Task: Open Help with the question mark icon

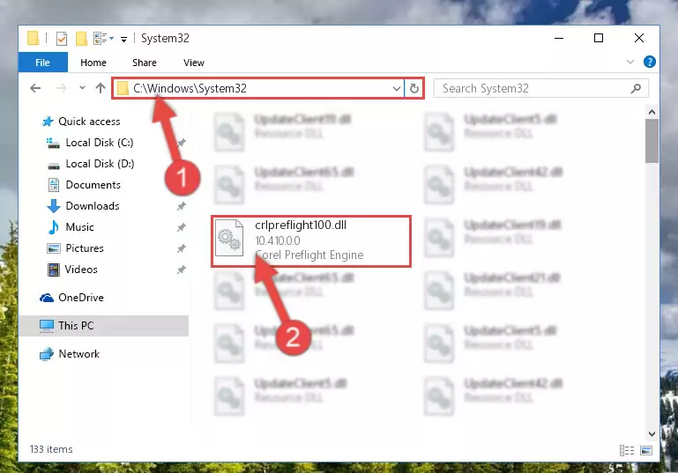Action: point(649,62)
